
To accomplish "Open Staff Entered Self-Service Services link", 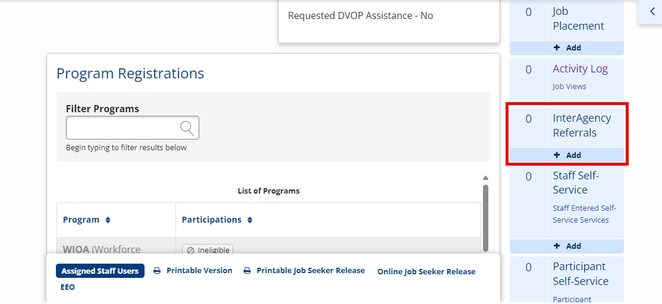I will coord(584,214).
